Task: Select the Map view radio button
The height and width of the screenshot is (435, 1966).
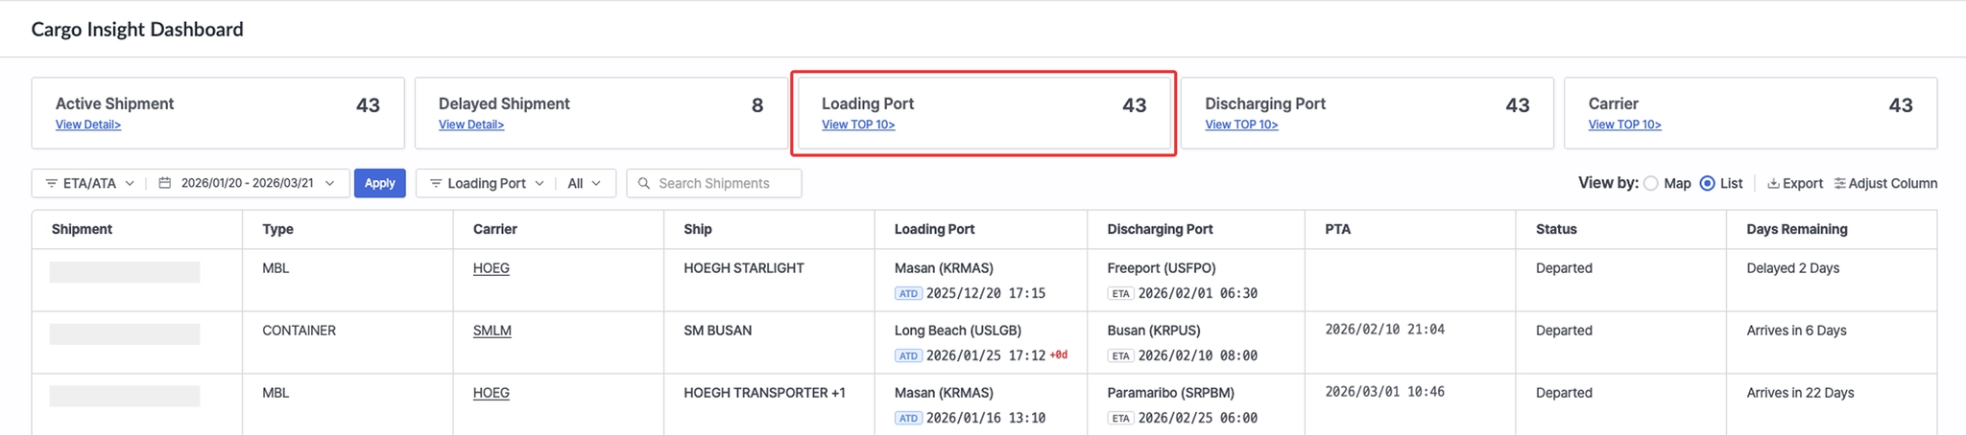Action: tap(1651, 183)
